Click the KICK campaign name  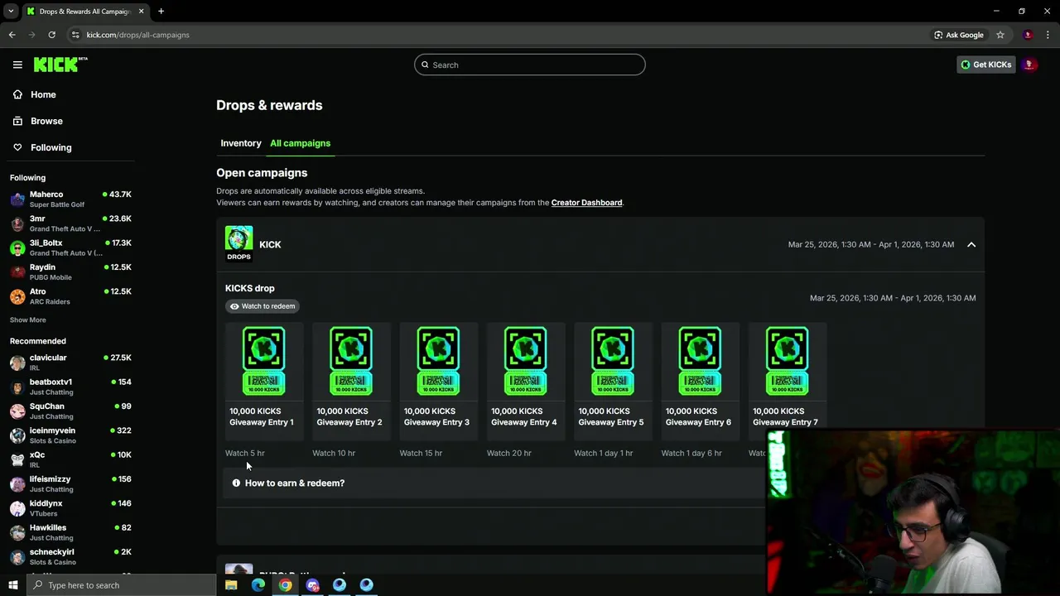(270, 244)
